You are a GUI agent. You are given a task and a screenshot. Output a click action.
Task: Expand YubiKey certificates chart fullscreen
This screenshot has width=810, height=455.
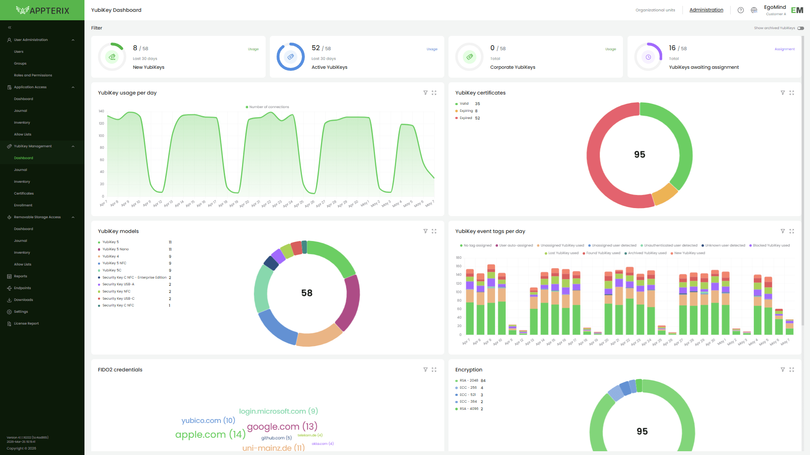click(x=792, y=93)
